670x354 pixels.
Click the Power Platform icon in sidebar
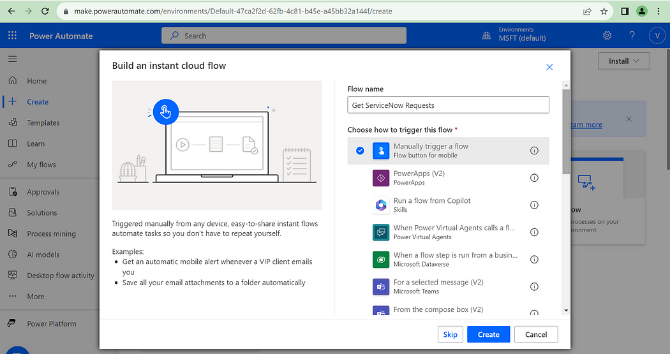[x=11, y=323]
